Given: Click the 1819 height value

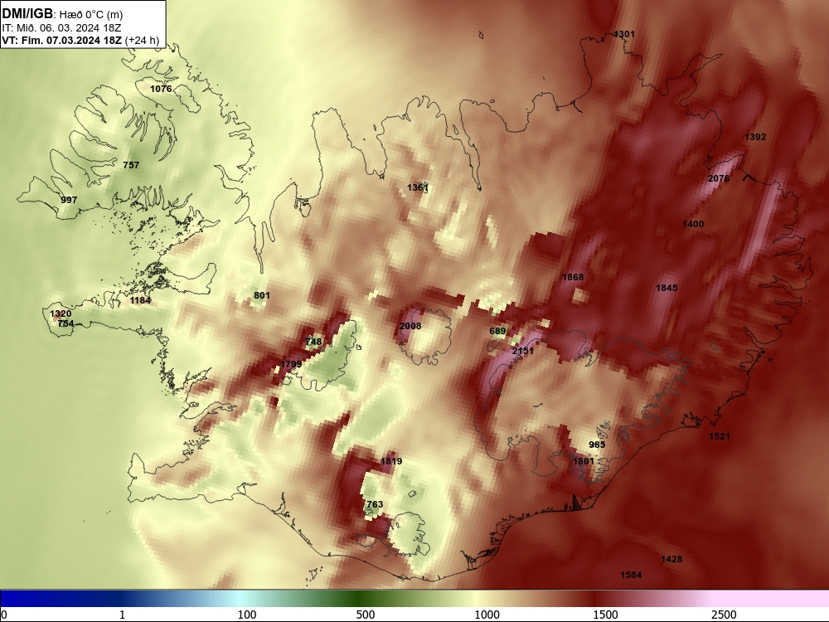Looking at the screenshot, I should [x=391, y=461].
